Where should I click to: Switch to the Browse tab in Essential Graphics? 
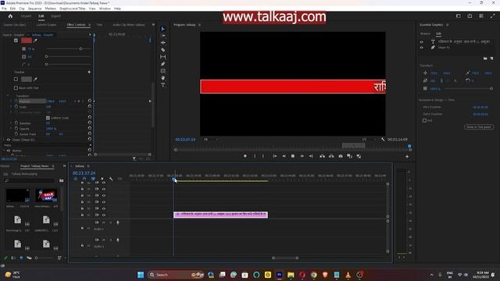tap(425, 34)
